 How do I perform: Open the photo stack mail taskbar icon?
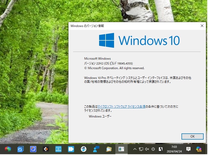109,150
